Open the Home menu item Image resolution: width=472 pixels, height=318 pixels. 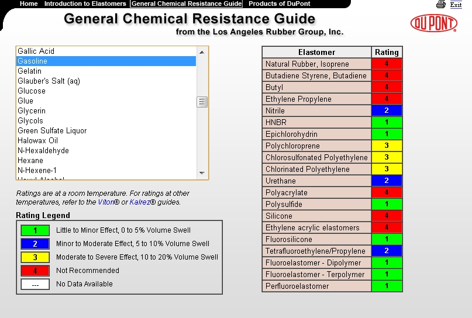(x=29, y=4)
